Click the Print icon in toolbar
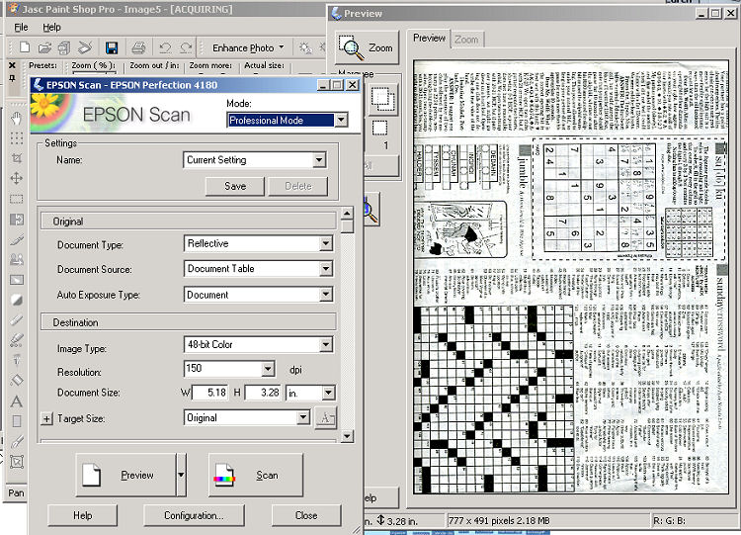Screen dimensions: 741x535 pyautogui.click(x=138, y=47)
